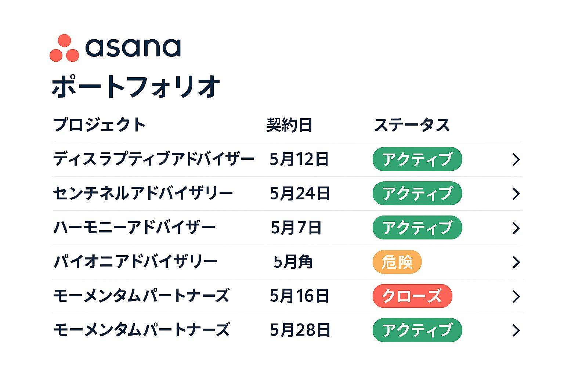Image resolution: width=564 pixels, height=376 pixels.
Task: Select the ハーモニーアドバイザー project name
Action: click(x=134, y=228)
